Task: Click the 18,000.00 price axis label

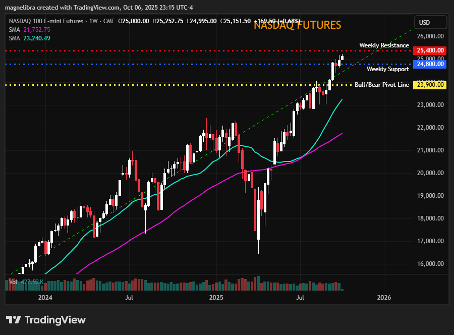Action: [x=430, y=218]
